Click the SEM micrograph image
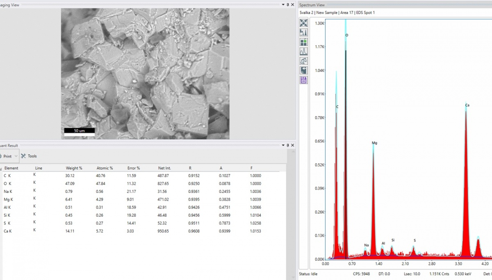 pyautogui.click(x=145, y=74)
